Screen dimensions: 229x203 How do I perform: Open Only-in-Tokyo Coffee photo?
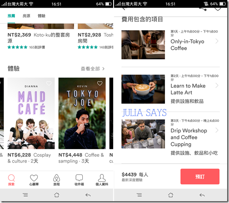coord(143,45)
